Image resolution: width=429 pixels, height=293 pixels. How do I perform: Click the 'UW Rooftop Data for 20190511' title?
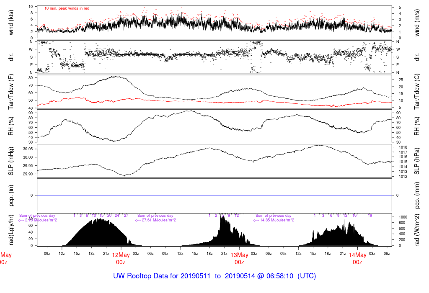pos(162,276)
